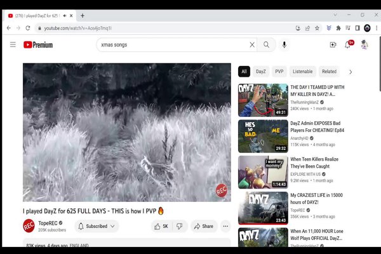Switch to the DayZ video browser tab
The height and width of the screenshot is (254, 381).
36,15
